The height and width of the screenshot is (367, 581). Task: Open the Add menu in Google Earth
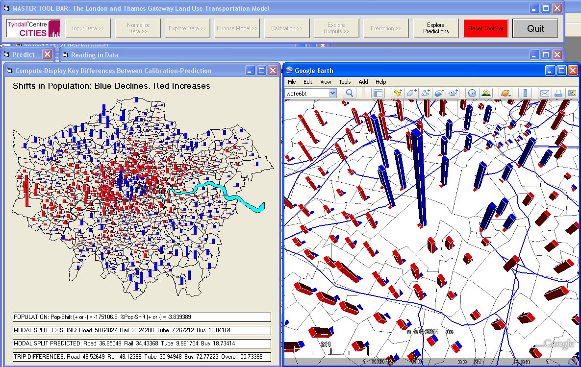363,82
